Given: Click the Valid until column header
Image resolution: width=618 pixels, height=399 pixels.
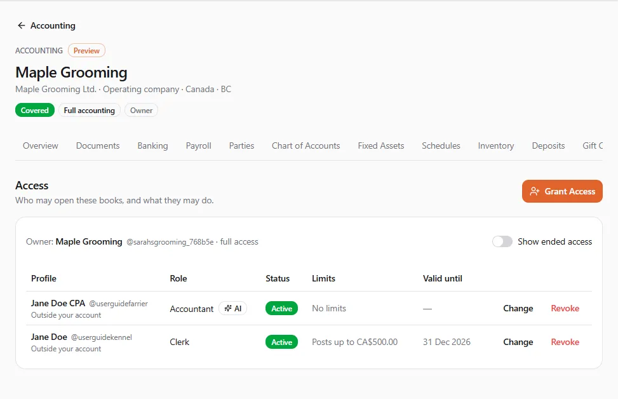Looking at the screenshot, I should pos(443,278).
